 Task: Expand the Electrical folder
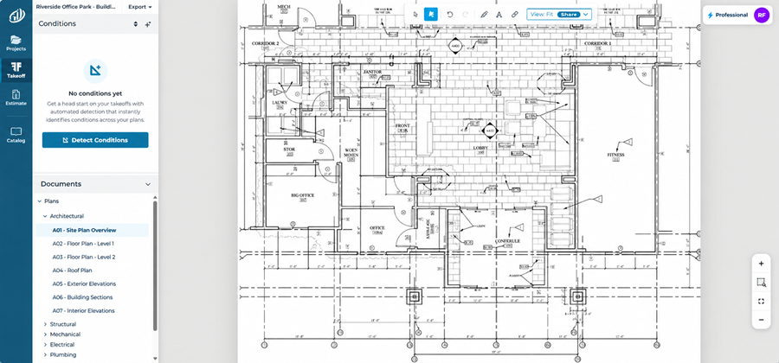pyautogui.click(x=45, y=345)
